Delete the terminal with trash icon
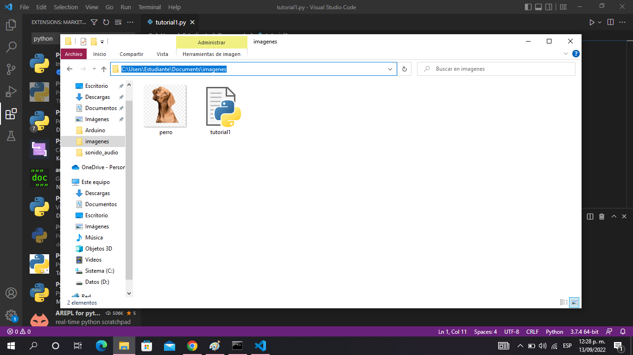This screenshot has width=633, height=355. (x=601, y=216)
